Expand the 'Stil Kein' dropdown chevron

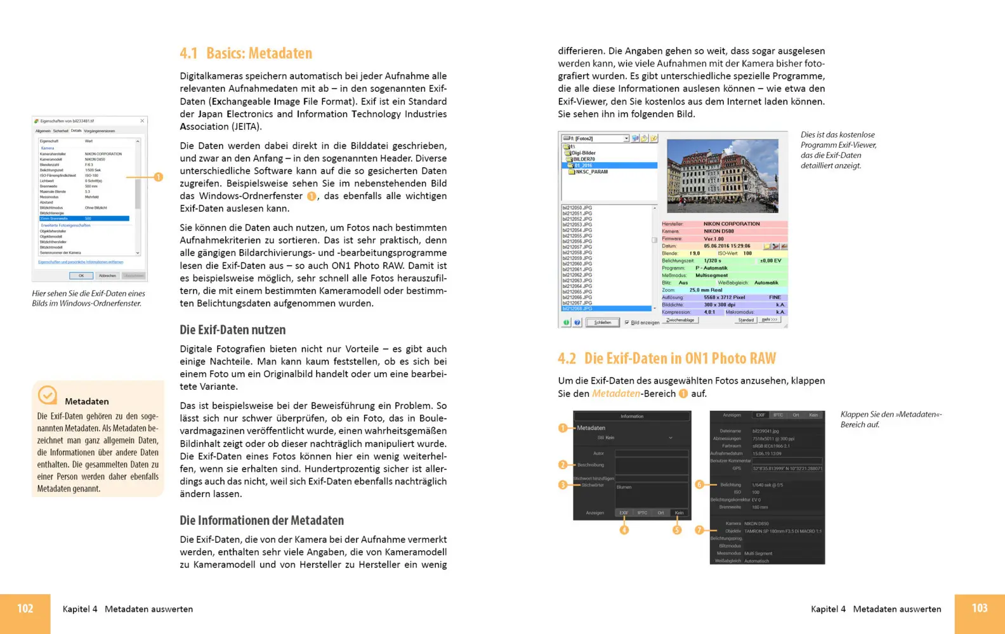[671, 438]
